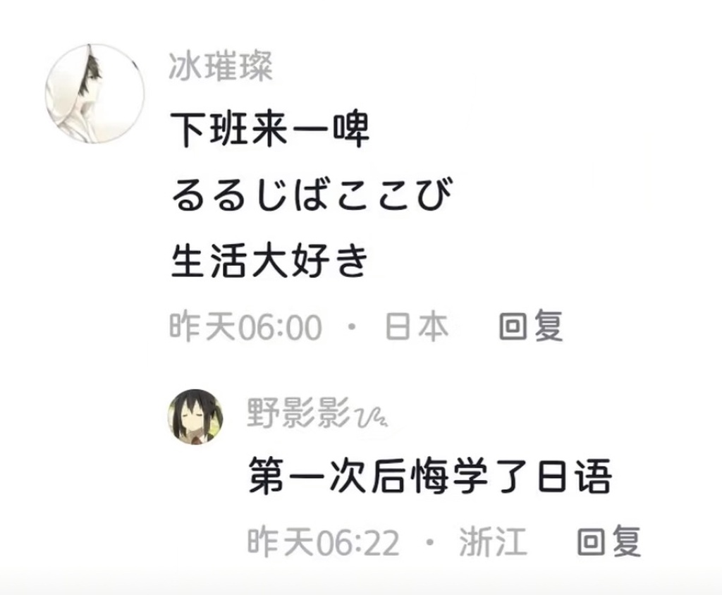
Task: Reply to 冰璀璨's comment via 回复
Action: point(532,326)
